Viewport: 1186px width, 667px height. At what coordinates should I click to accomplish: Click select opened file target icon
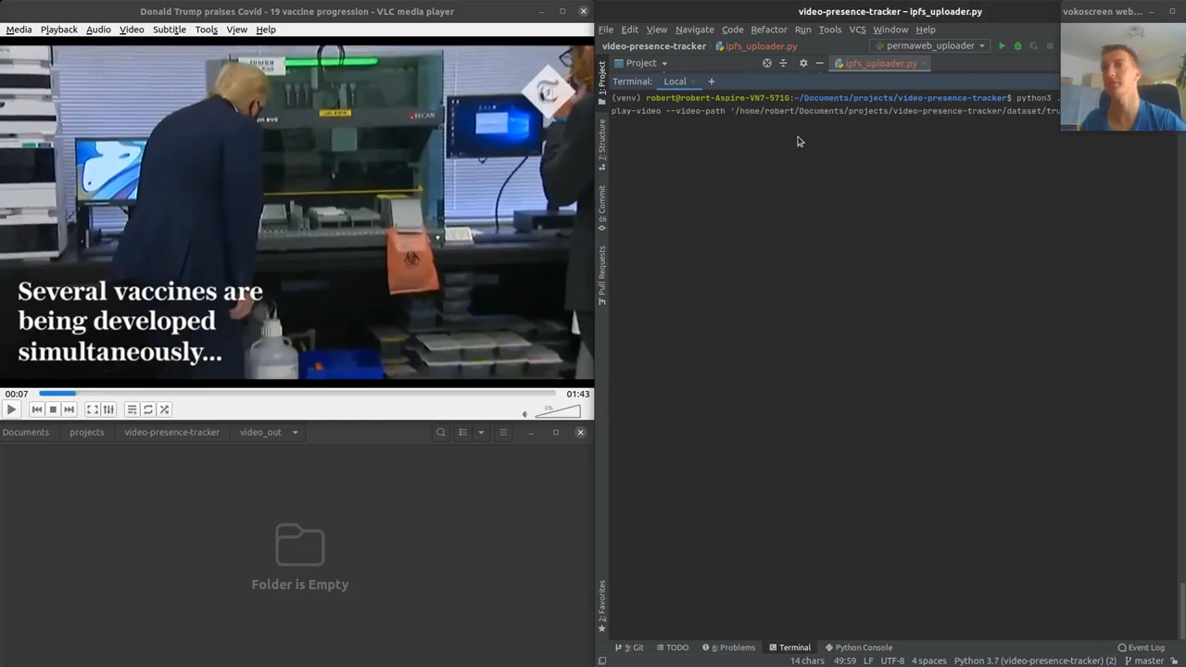(x=766, y=63)
